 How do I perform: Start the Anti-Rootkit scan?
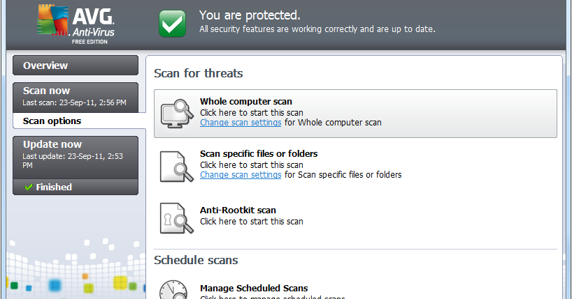tap(238, 210)
